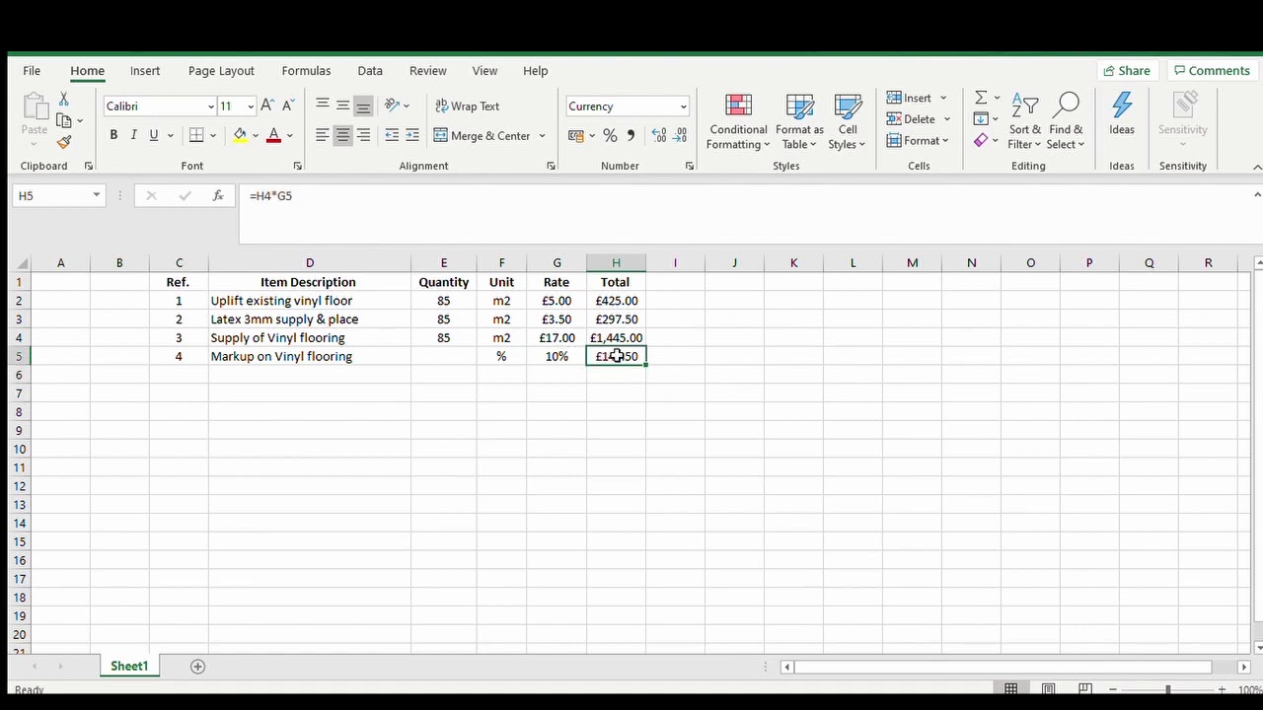Image resolution: width=1263 pixels, height=710 pixels.
Task: Open Find & Select
Action: 1066,122
